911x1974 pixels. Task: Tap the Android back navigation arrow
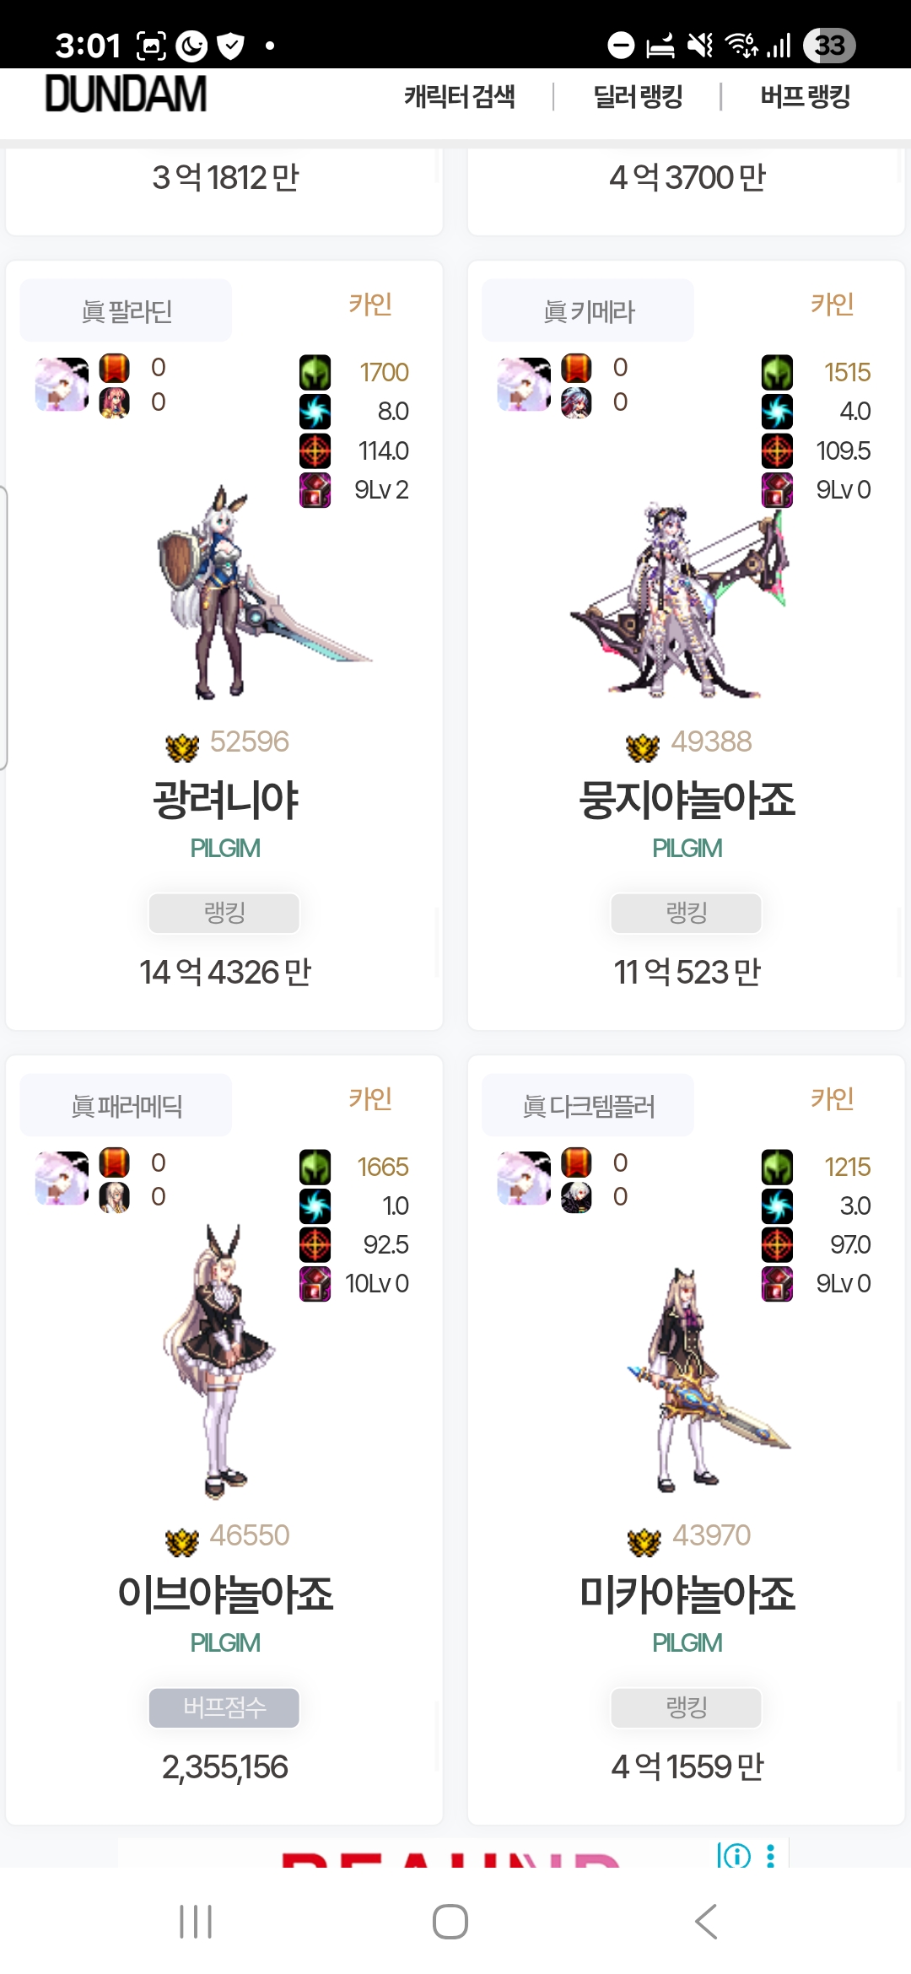point(706,1922)
